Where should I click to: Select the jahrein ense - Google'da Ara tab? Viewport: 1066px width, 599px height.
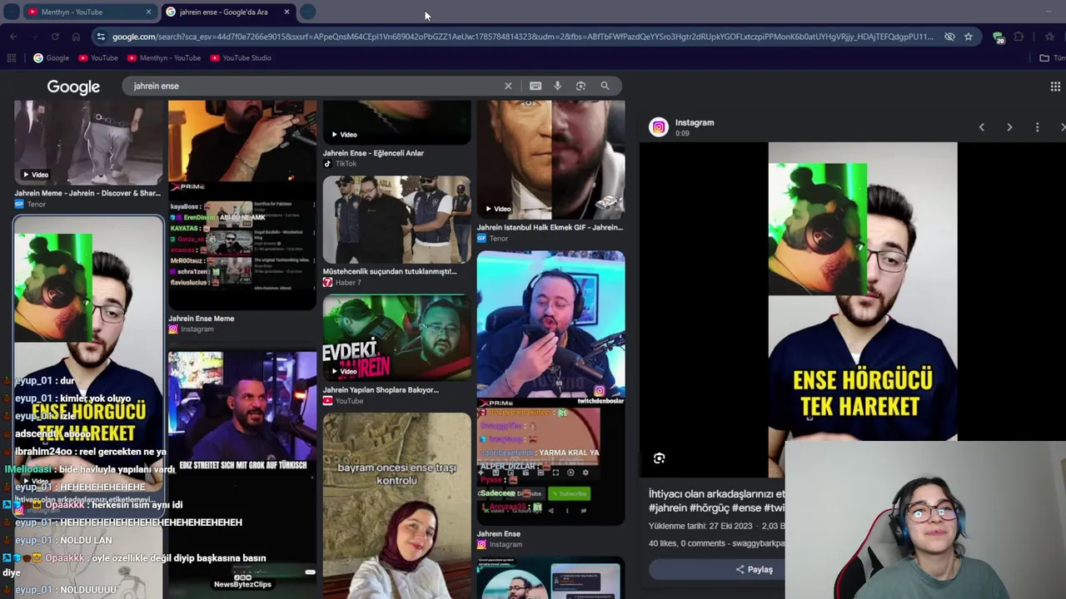[x=228, y=12]
